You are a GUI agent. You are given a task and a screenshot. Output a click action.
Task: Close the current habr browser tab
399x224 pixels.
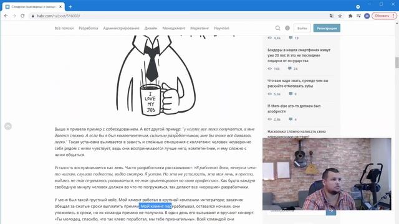click(x=60, y=7)
